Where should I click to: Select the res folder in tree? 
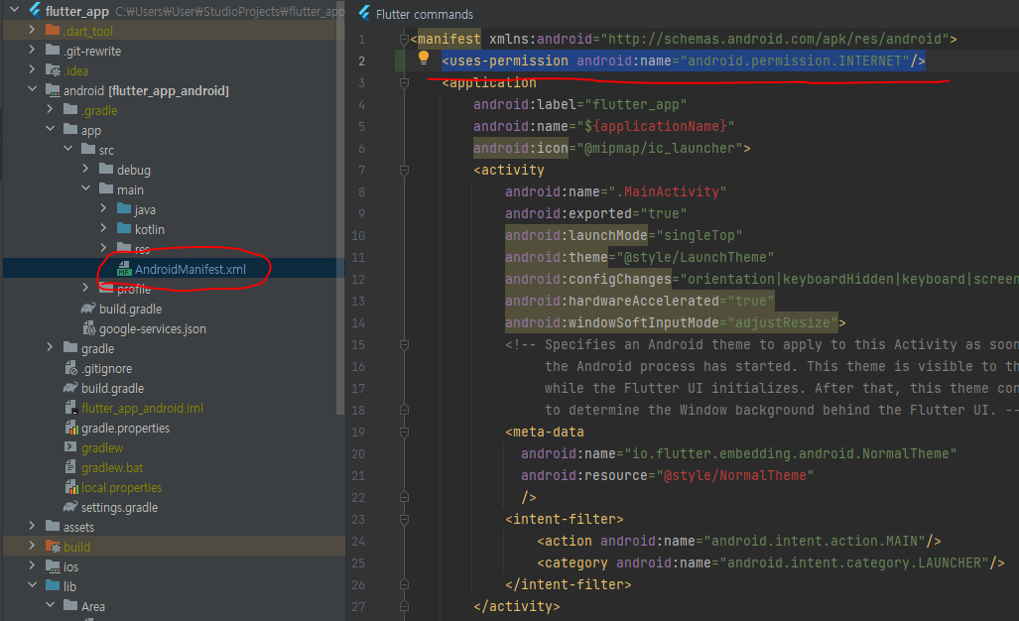(142, 249)
